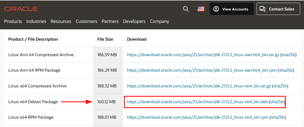Select the Linux x64 RPM Package text
The image size is (304, 127).
[31, 117]
